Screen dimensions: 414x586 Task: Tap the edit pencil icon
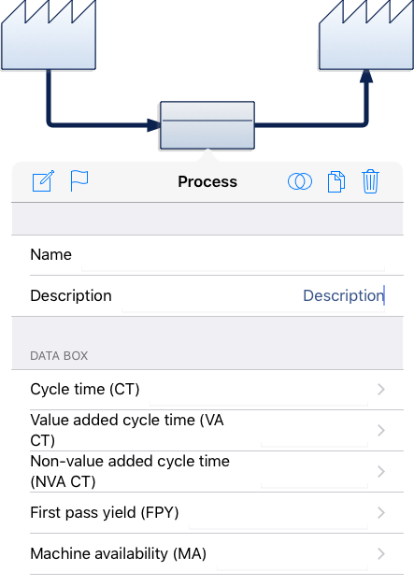[43, 181]
